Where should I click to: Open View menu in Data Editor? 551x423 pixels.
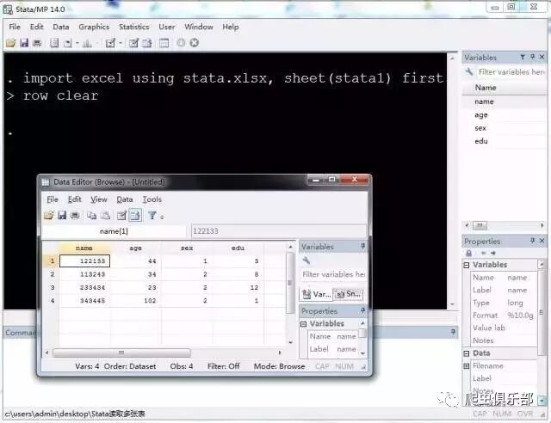tap(99, 199)
